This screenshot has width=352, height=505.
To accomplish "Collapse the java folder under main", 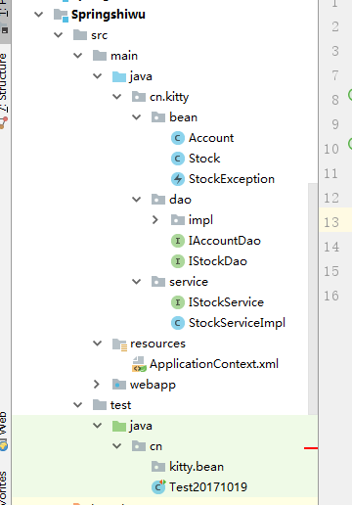I will (98, 76).
